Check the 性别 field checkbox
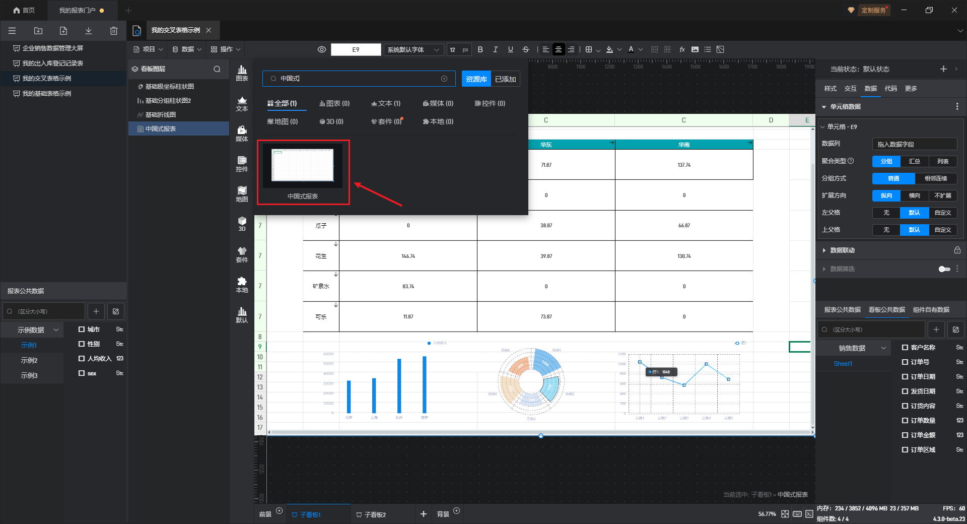The width and height of the screenshot is (967, 524). pos(82,344)
